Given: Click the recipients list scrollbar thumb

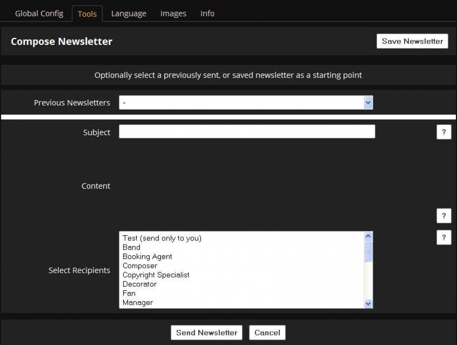Looking at the screenshot, I should [368, 251].
